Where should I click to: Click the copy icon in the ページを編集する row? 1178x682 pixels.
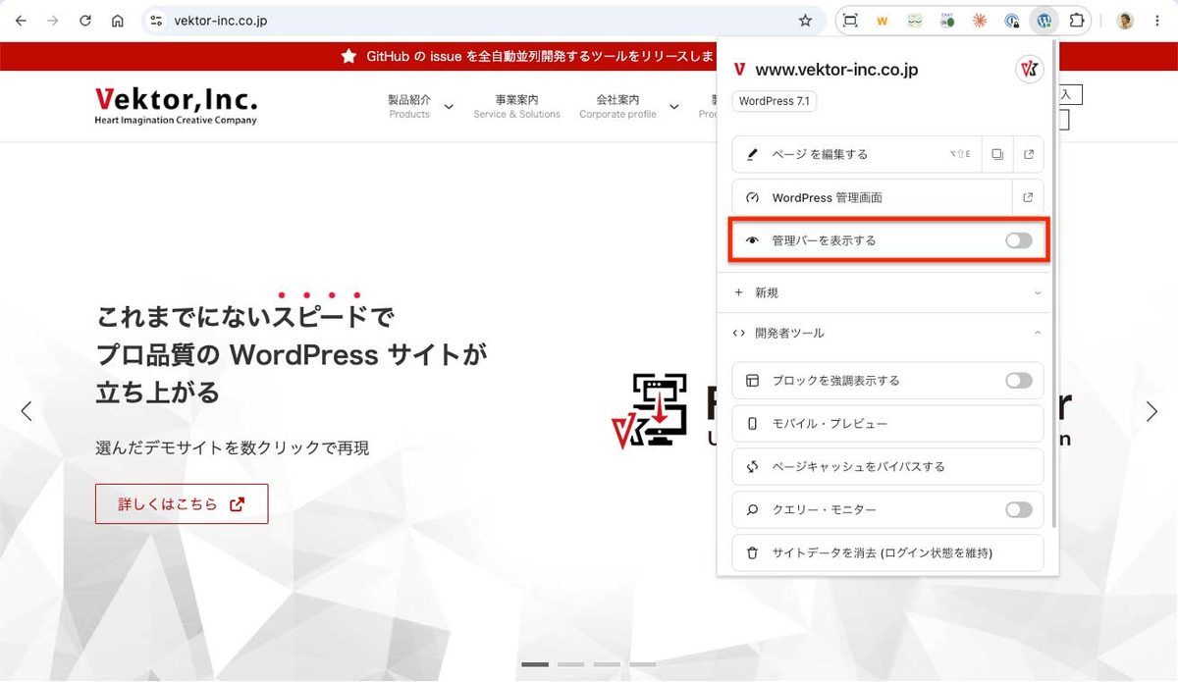pos(996,154)
